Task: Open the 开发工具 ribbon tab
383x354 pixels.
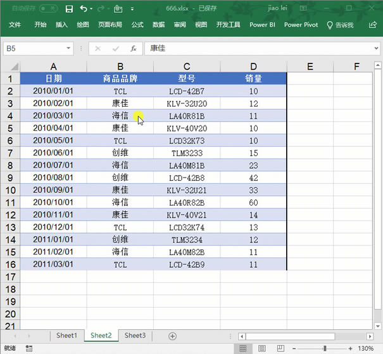Action: pos(229,25)
